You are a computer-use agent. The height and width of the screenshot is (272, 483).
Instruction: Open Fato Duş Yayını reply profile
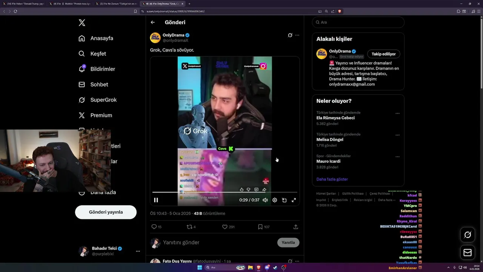pos(177,261)
